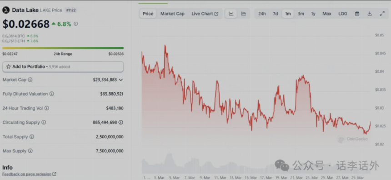The height and width of the screenshot is (180, 391).
Task: Set chart range to 1m
Action: click(288, 14)
